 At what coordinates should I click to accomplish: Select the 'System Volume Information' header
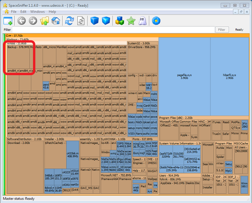[x=180, y=143]
